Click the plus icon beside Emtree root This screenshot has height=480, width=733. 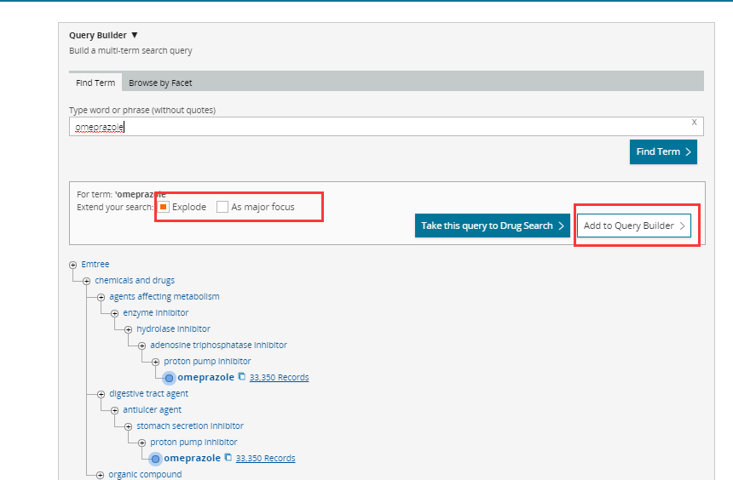tap(72, 265)
